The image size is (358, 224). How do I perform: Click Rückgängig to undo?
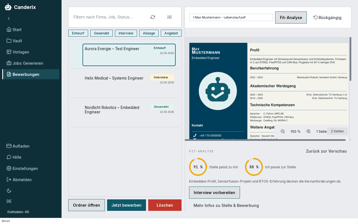(x=328, y=17)
